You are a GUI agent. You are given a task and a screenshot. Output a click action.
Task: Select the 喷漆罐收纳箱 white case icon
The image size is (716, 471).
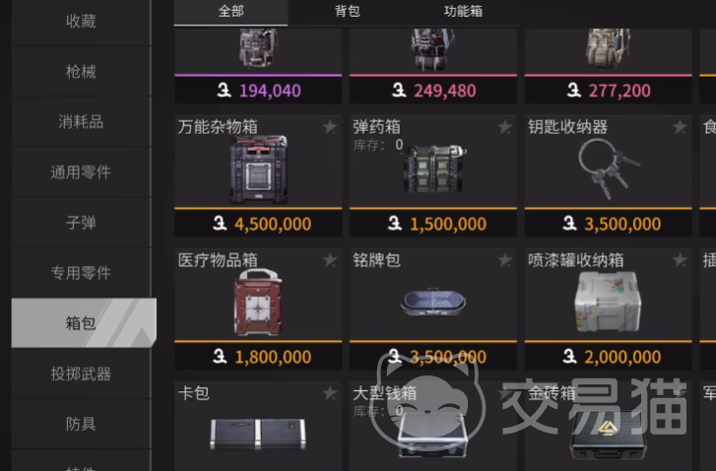click(x=608, y=302)
